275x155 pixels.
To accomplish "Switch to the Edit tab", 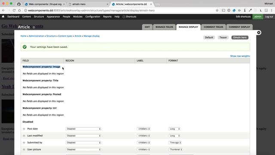I will pyautogui.click(x=147, y=27).
